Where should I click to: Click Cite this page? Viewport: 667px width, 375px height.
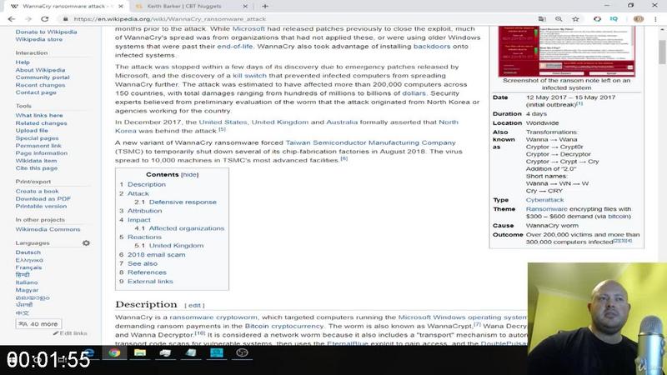(37, 168)
